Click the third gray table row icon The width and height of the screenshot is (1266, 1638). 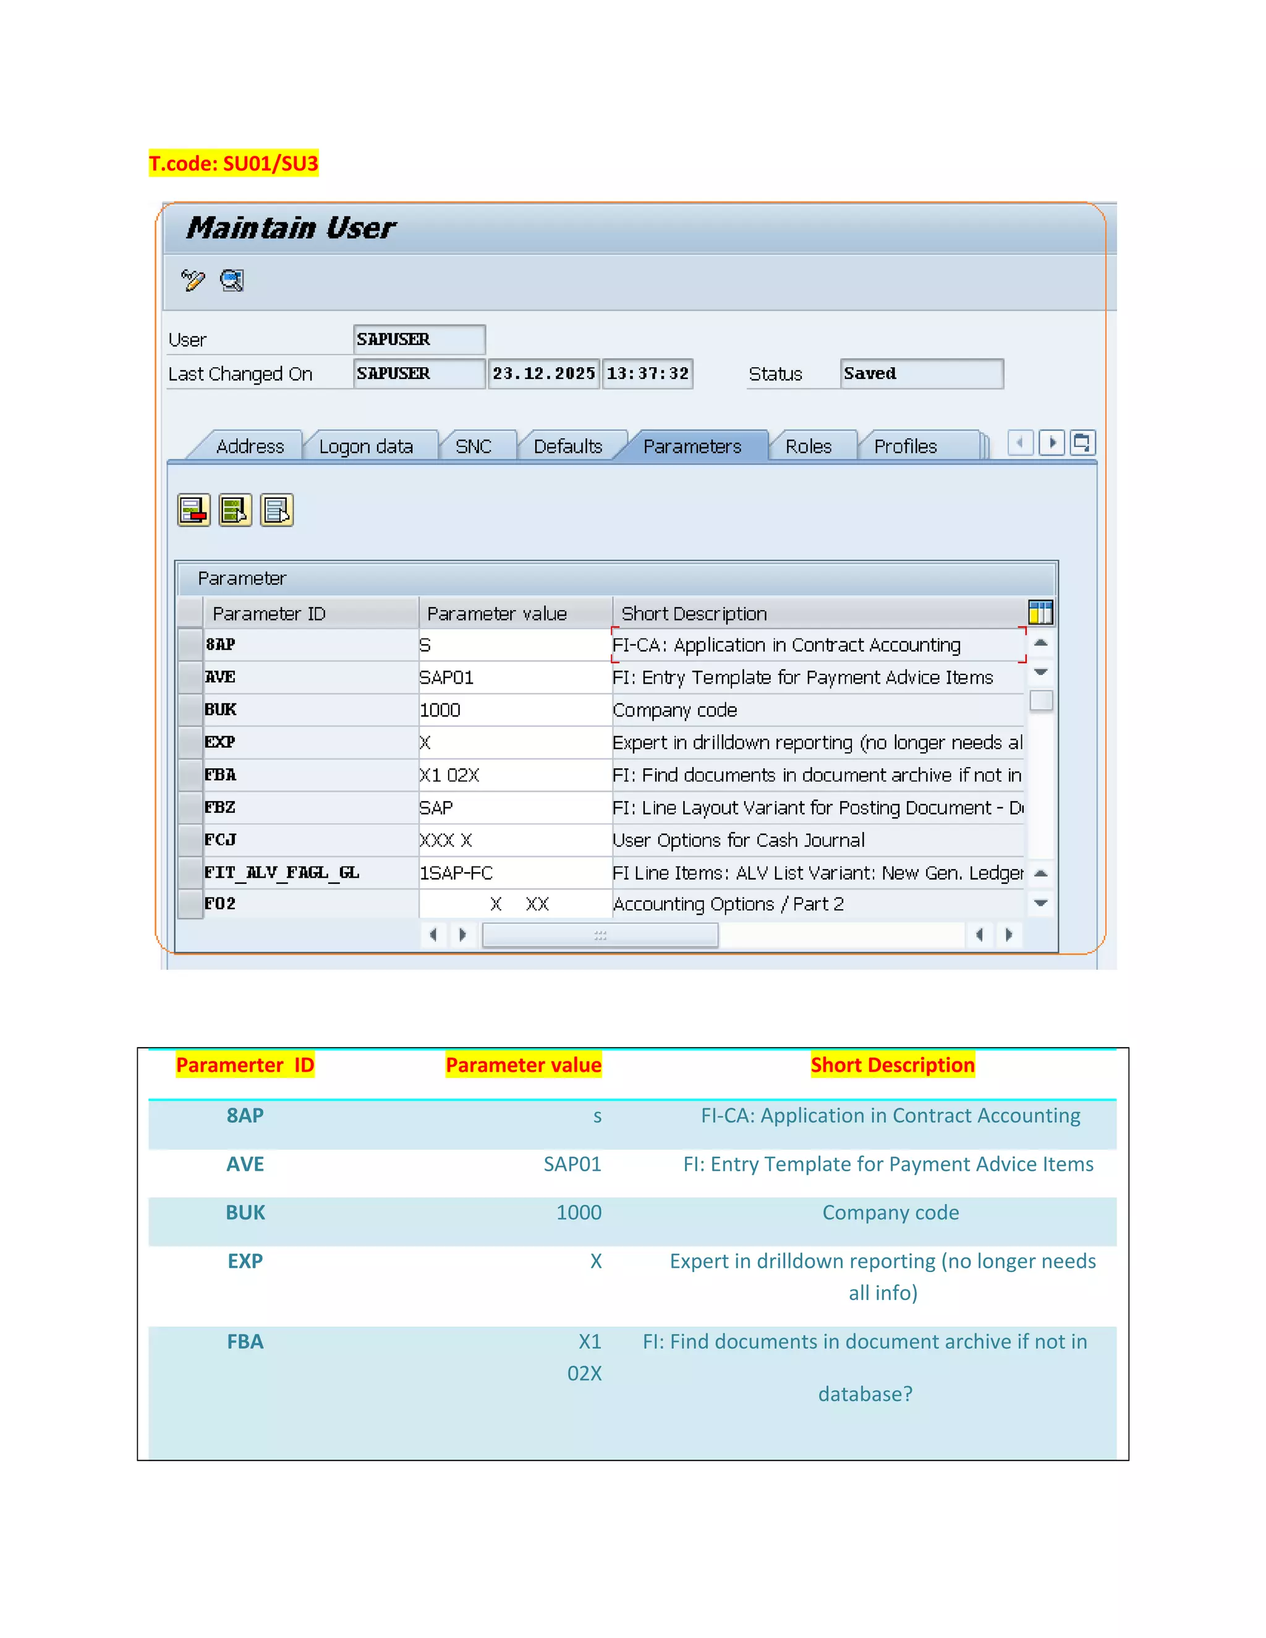point(277,511)
